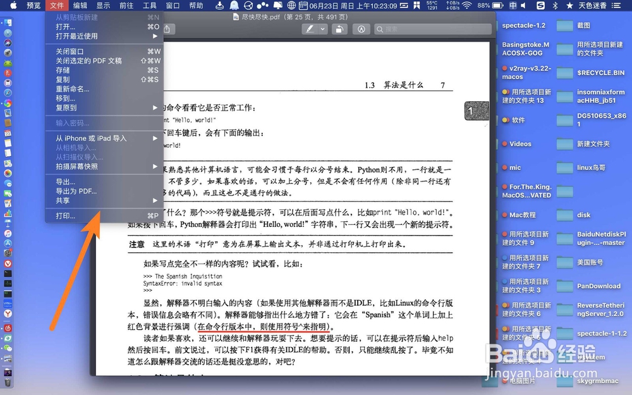Open the Trash in the Dock
This screenshot has height=395, width=632.
[8, 382]
